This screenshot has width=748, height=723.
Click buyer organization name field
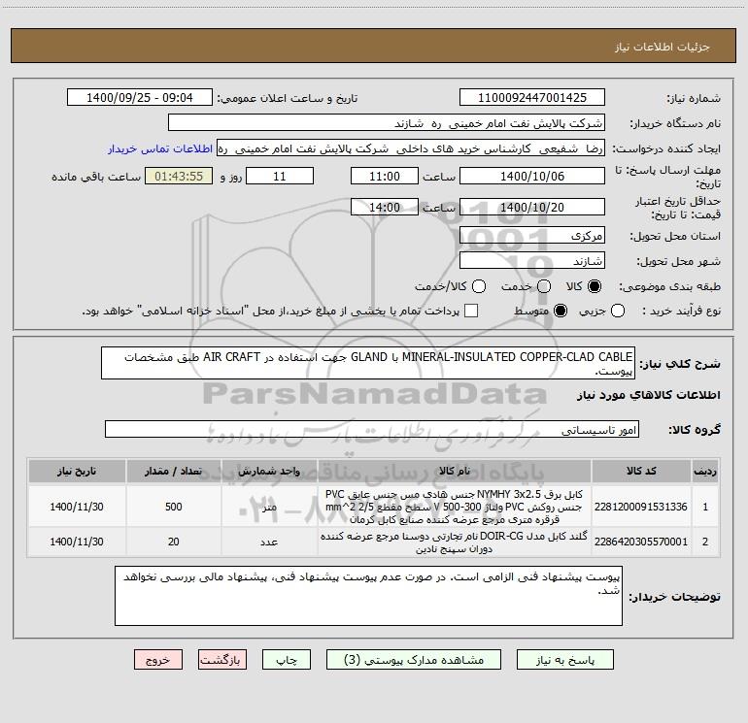point(387,122)
